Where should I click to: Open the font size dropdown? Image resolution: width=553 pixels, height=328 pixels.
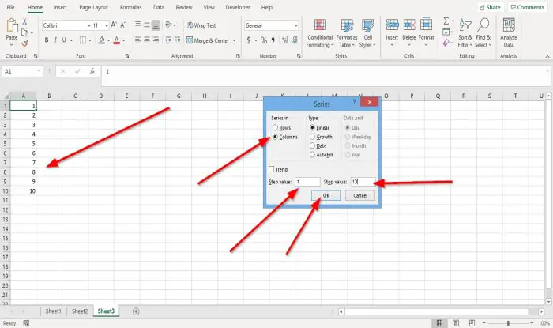pos(106,25)
